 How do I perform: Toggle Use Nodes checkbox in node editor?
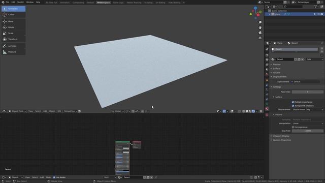54,177
